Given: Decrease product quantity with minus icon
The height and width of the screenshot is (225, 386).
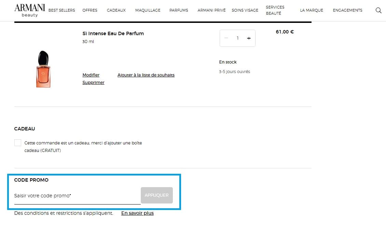Looking at the screenshot, I should tap(226, 38).
